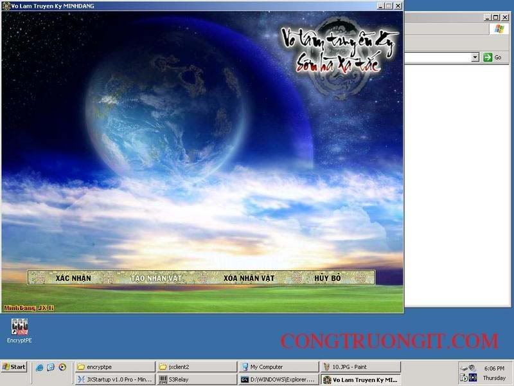Launch Windows Media Player from Quick Launch

pos(62,367)
